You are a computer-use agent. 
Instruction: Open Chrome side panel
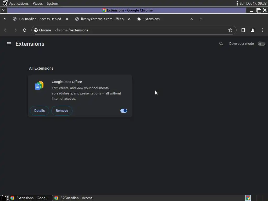tap(243, 30)
